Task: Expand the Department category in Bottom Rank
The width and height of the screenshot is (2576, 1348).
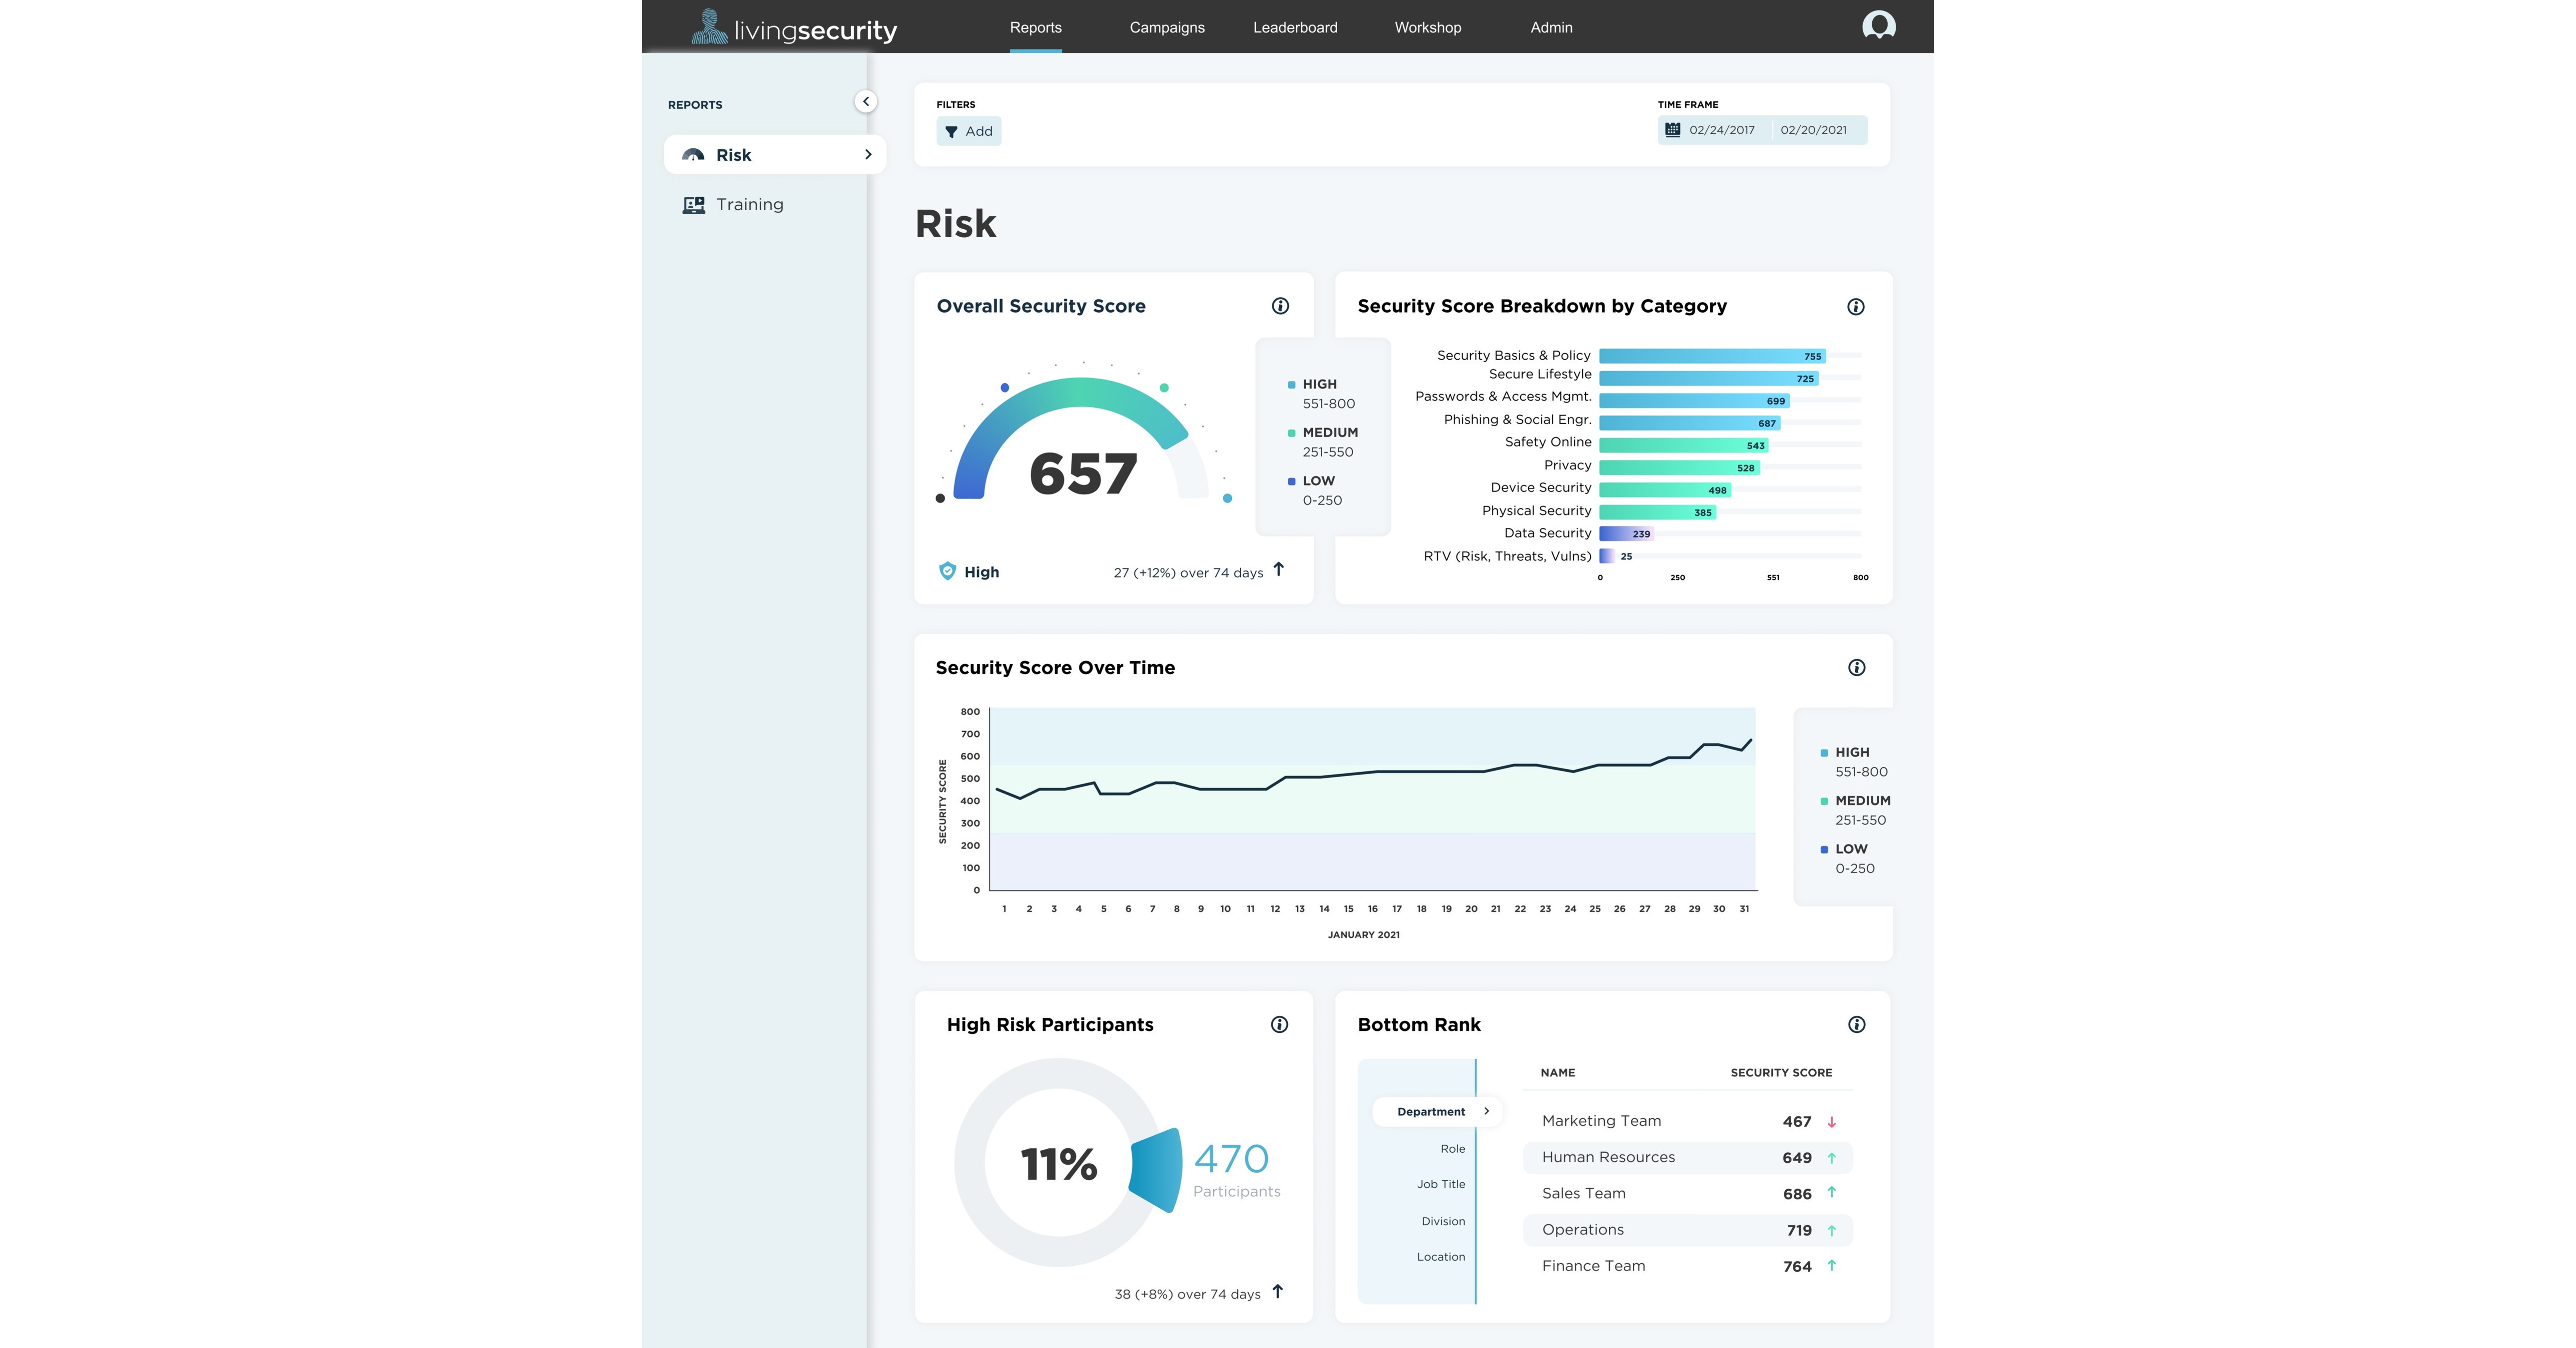Action: [1487, 1111]
